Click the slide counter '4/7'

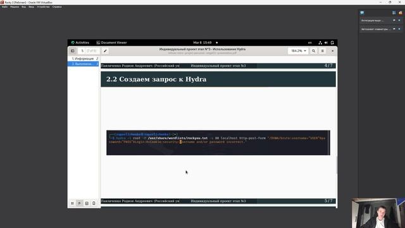coord(328,66)
